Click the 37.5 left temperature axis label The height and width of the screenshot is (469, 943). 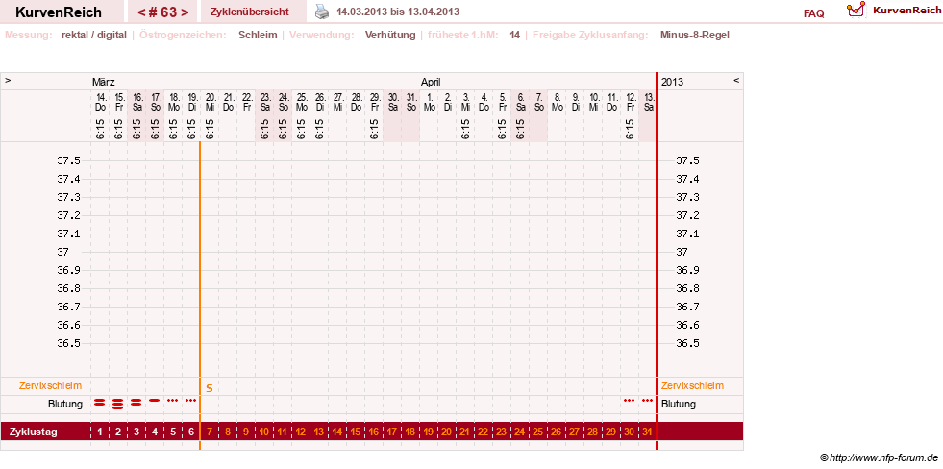[x=68, y=160]
